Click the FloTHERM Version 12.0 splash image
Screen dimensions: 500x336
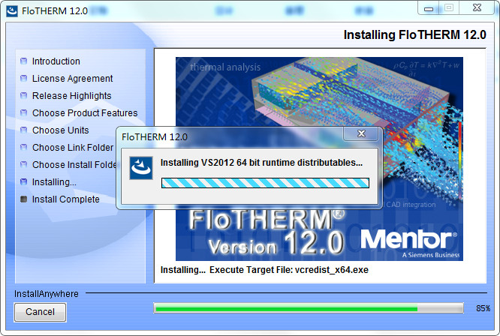click(319, 158)
